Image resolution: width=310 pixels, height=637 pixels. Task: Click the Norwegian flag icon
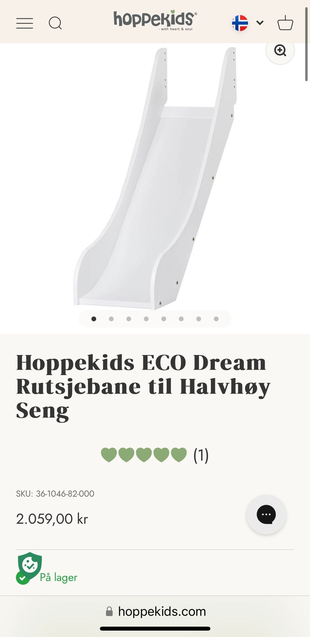pyautogui.click(x=240, y=23)
